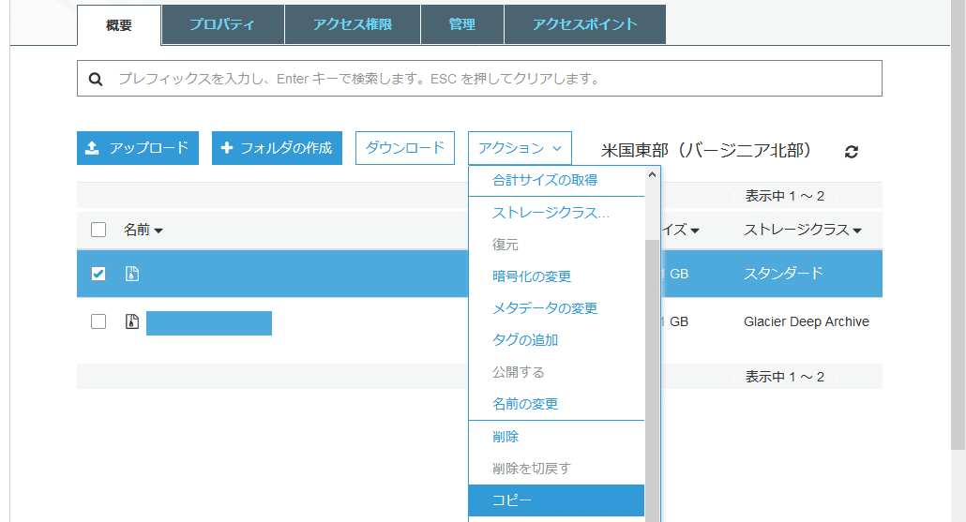
Task: Sort by ストレージクラス column header
Action: [x=802, y=230]
